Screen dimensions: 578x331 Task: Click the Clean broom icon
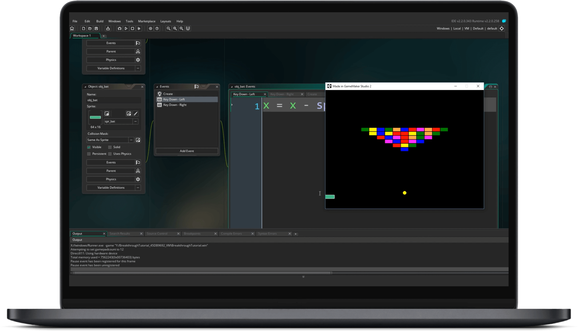tap(139, 28)
